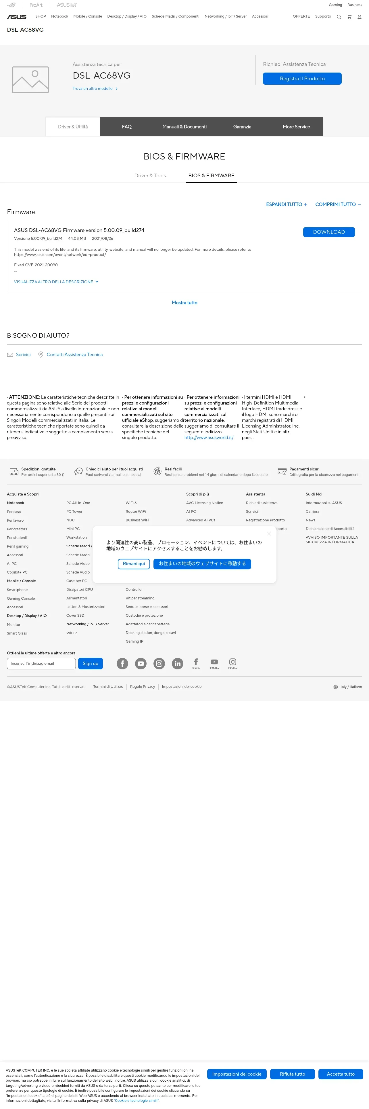
Task: Click Accetta tutto in cookie banner
Action: 341,1074
